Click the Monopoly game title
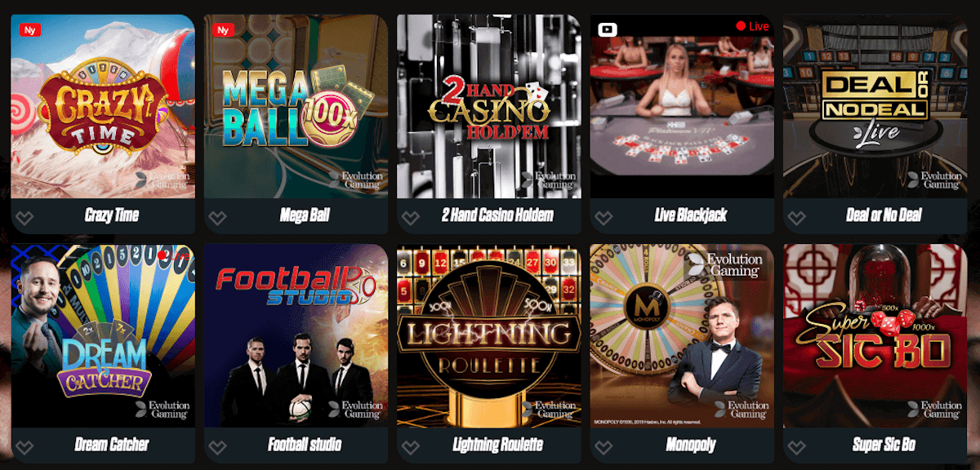 pos(690,445)
